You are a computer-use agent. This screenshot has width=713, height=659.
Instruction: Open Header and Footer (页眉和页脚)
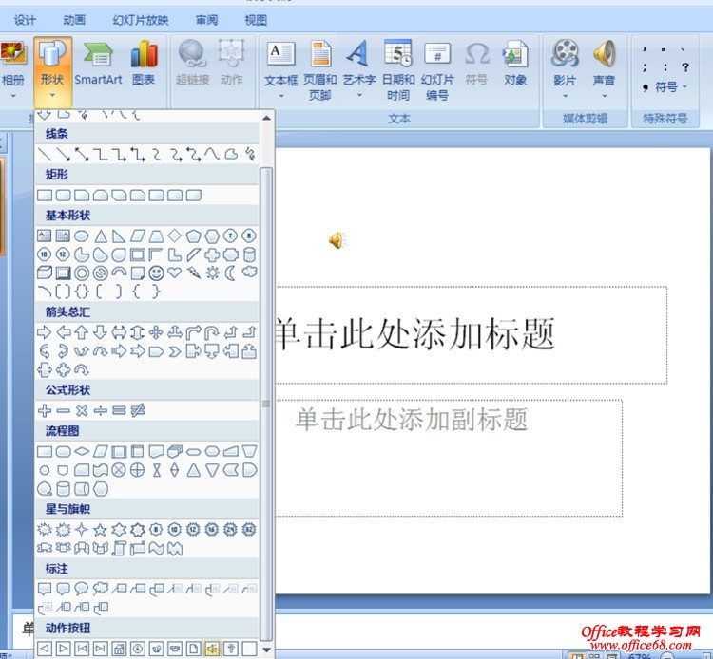pyautogui.click(x=320, y=70)
